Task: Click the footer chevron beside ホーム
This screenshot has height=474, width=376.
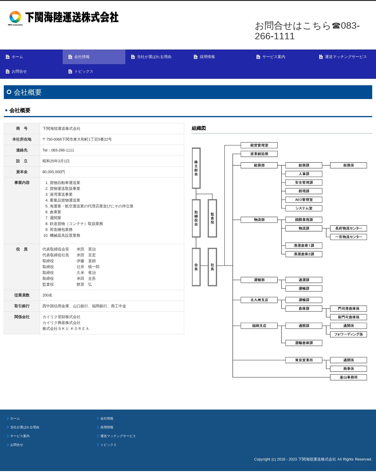Action: pos(8,418)
